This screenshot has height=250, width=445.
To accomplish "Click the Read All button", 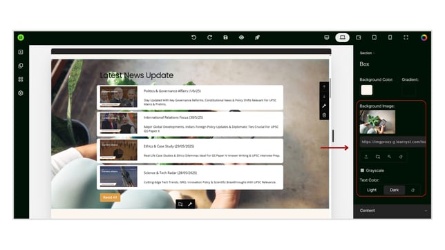I will tap(110, 198).
